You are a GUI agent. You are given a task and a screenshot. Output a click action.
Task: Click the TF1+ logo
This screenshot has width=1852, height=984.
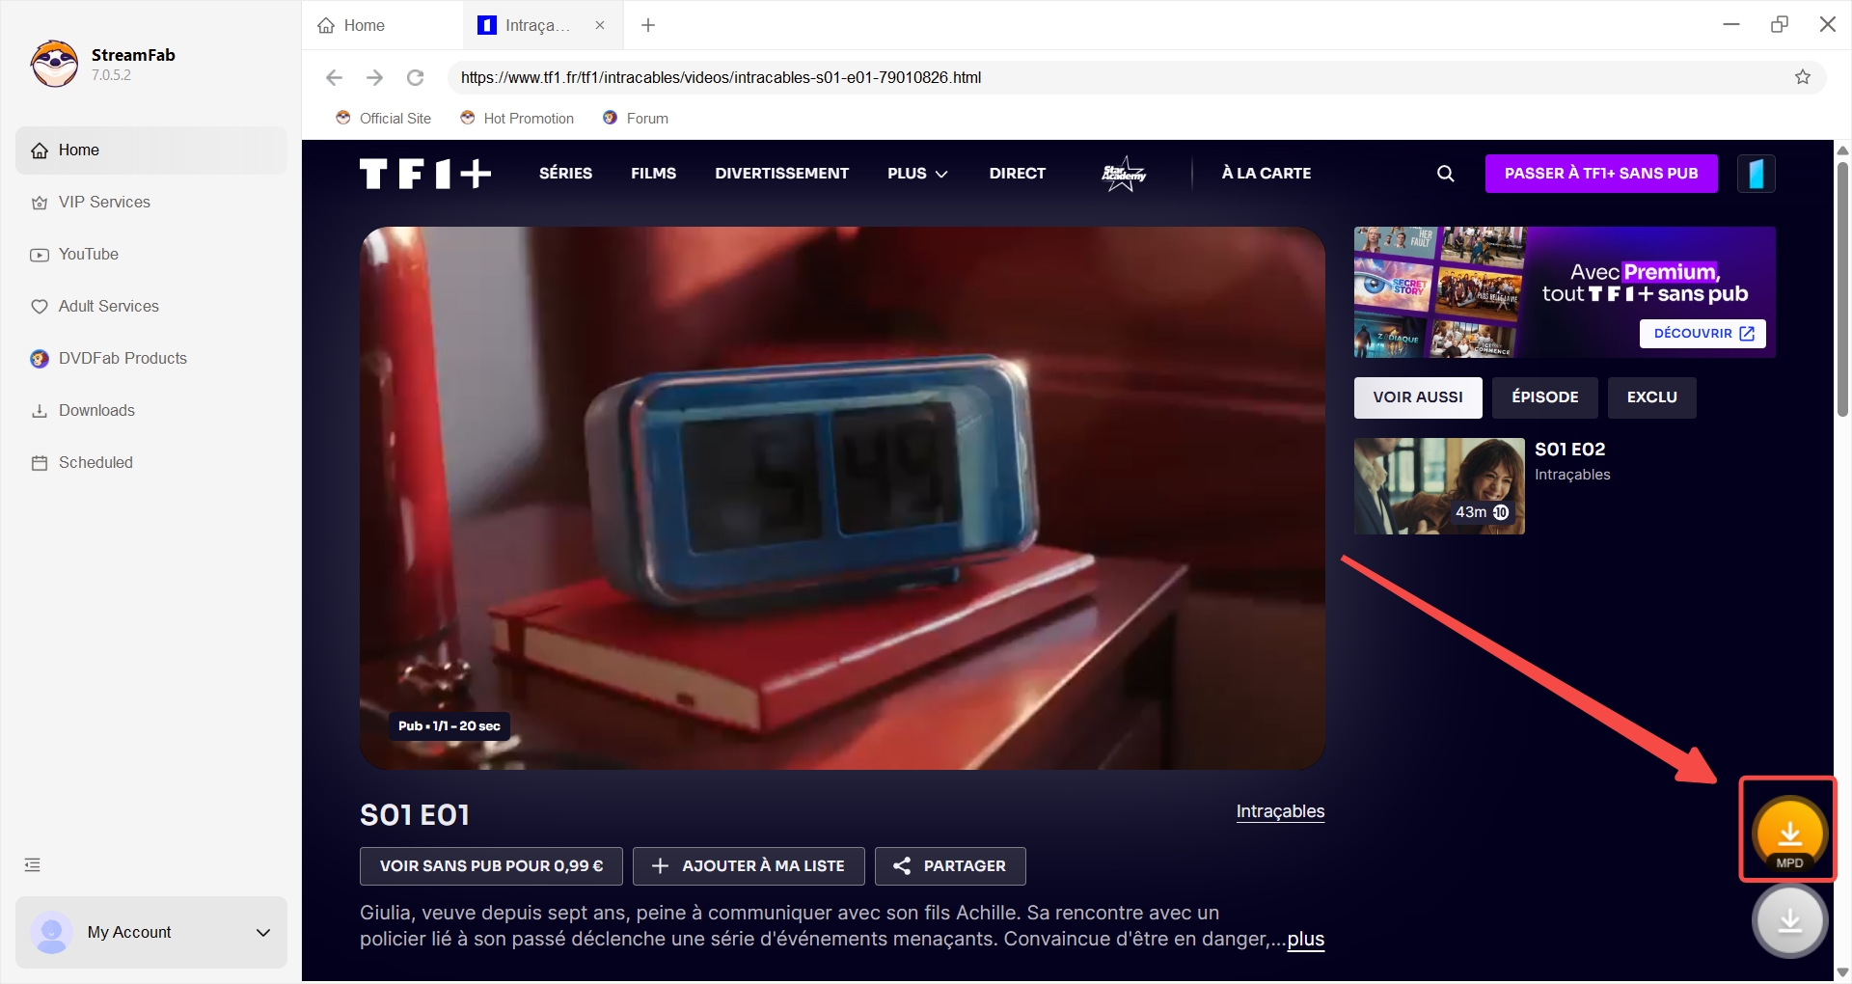[425, 174]
